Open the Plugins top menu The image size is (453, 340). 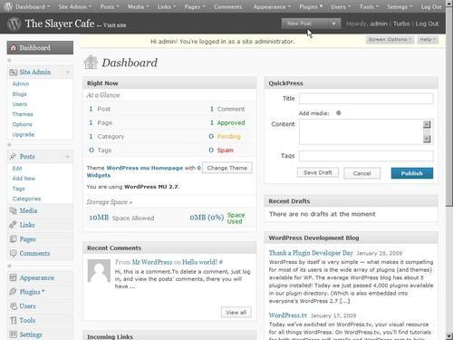click(x=311, y=6)
